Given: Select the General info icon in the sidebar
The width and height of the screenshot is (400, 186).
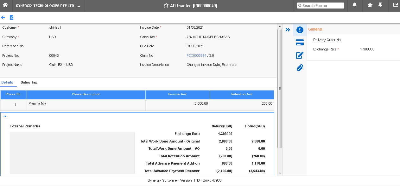Looking at the screenshot, I should pyautogui.click(x=300, y=30).
